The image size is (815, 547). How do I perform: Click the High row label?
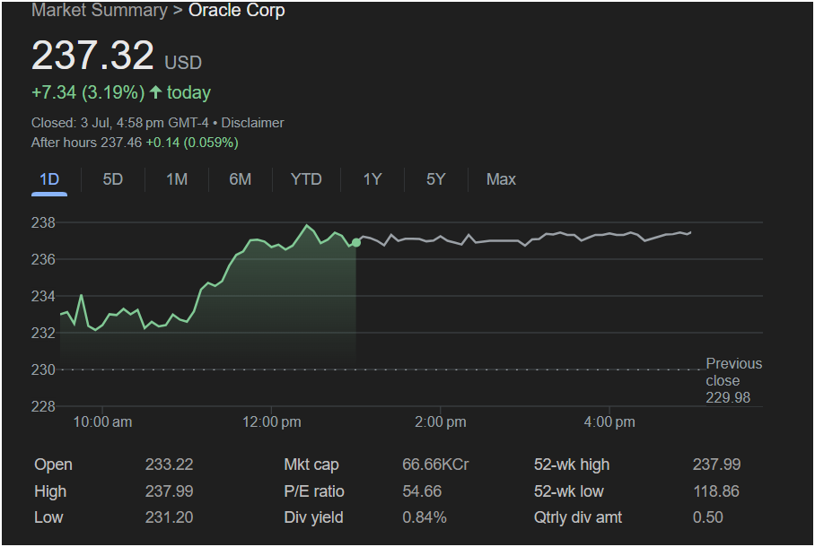click(50, 491)
